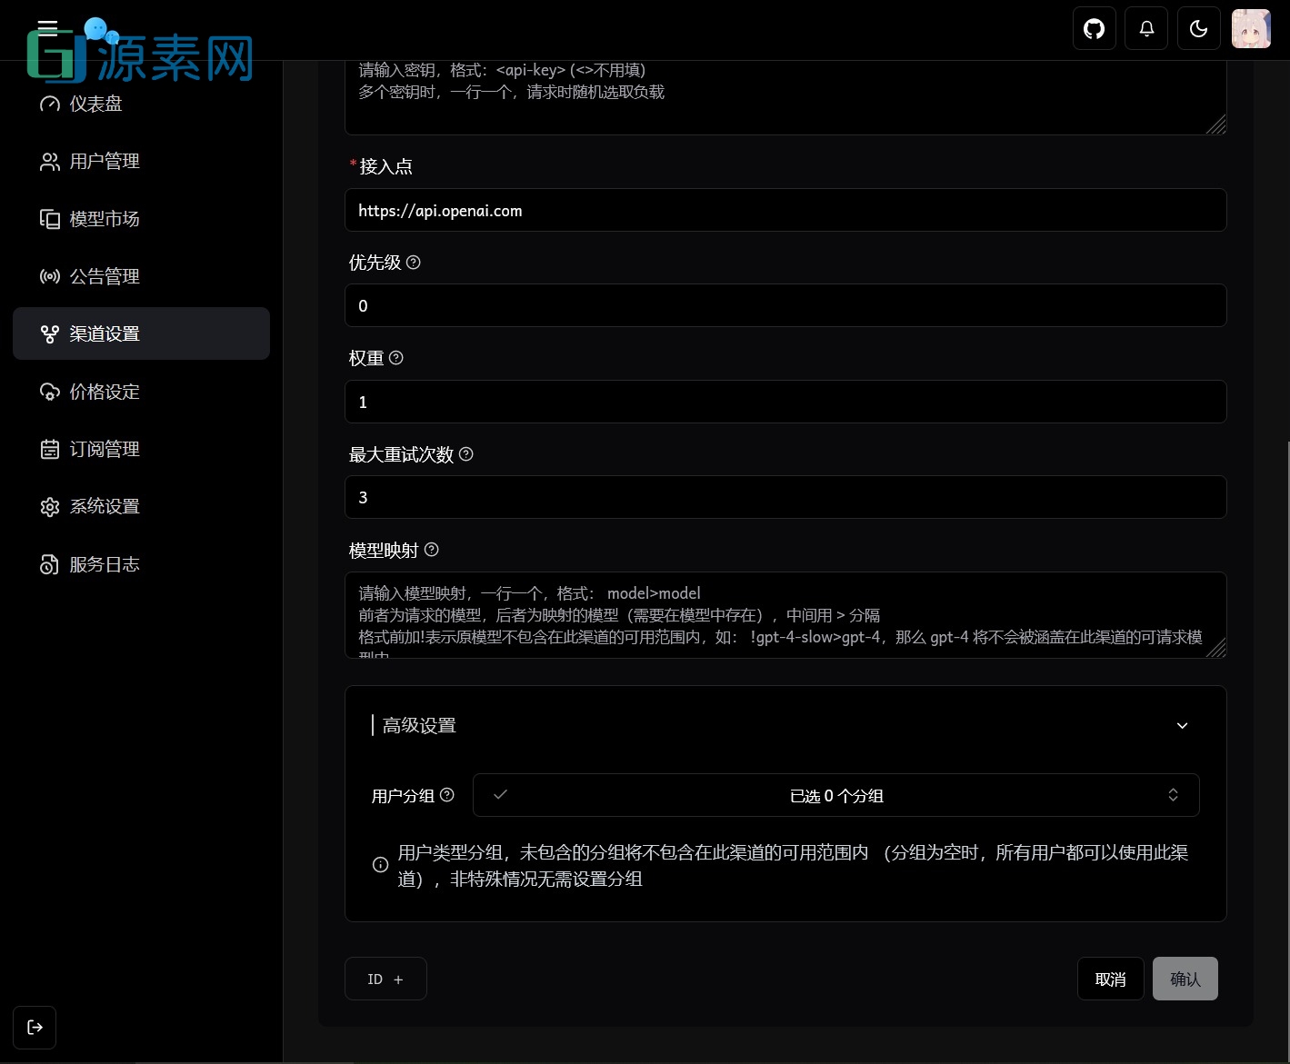Open the 用户分组 selection dropdown
Screen dimensions: 1290x1064
(835, 794)
